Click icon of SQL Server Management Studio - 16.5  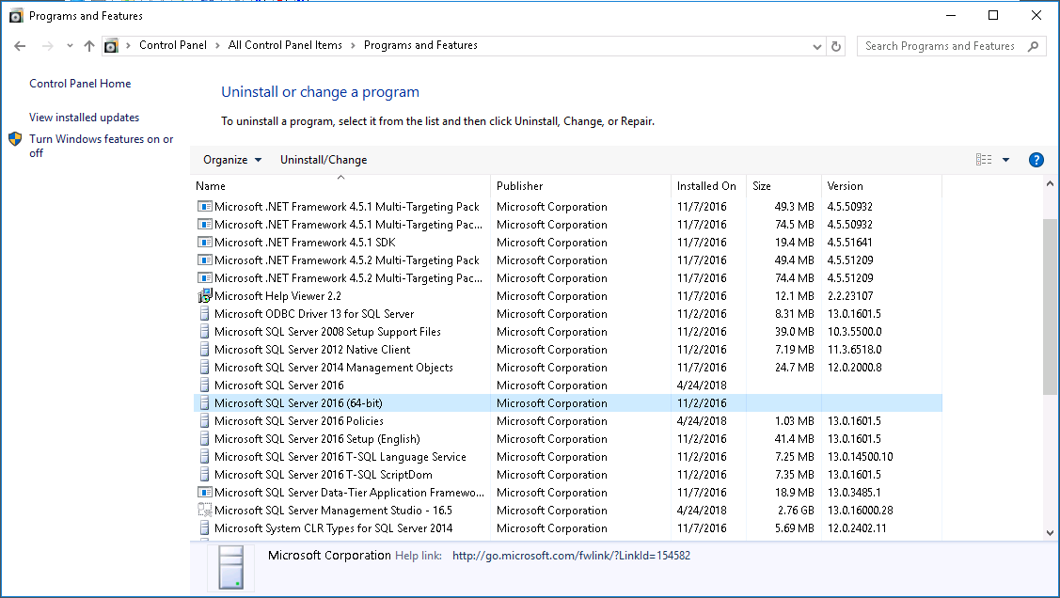pyautogui.click(x=204, y=511)
